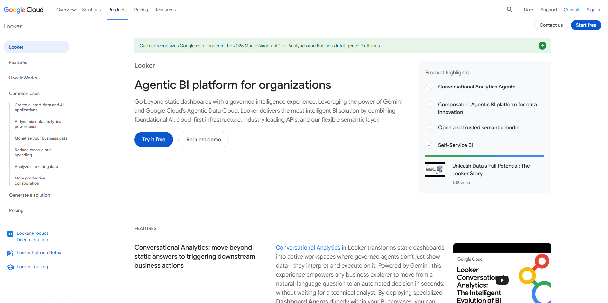This screenshot has width=608, height=303.
Task: Click Sign in link
Action: click(x=593, y=10)
